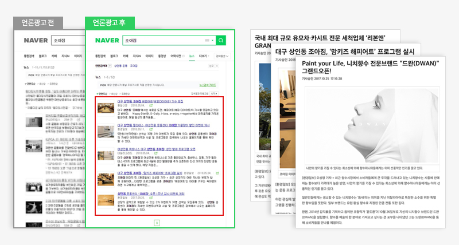Click thumbnail of third news result
Image resolution: width=459 pixels, height=245 pixels.
106,155
